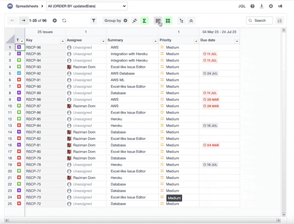Screen dimensions: 294x224
Task: Click the story type icon of RSCP-94
Action: click(19, 60)
